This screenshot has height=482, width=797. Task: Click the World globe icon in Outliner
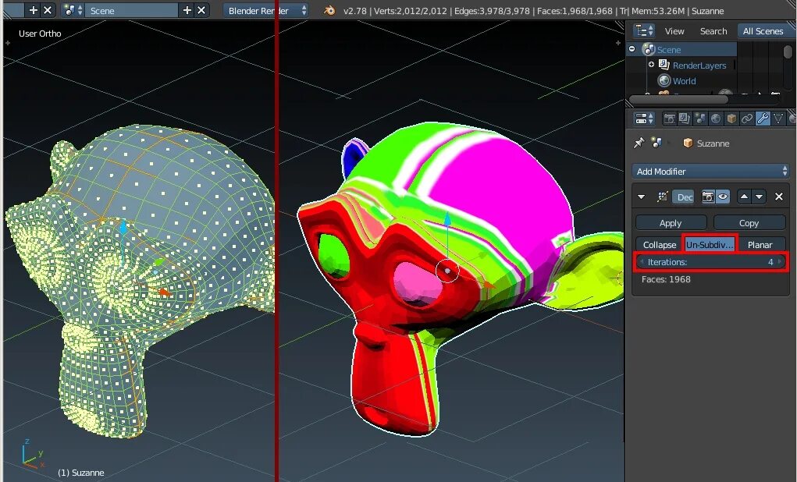(x=664, y=80)
